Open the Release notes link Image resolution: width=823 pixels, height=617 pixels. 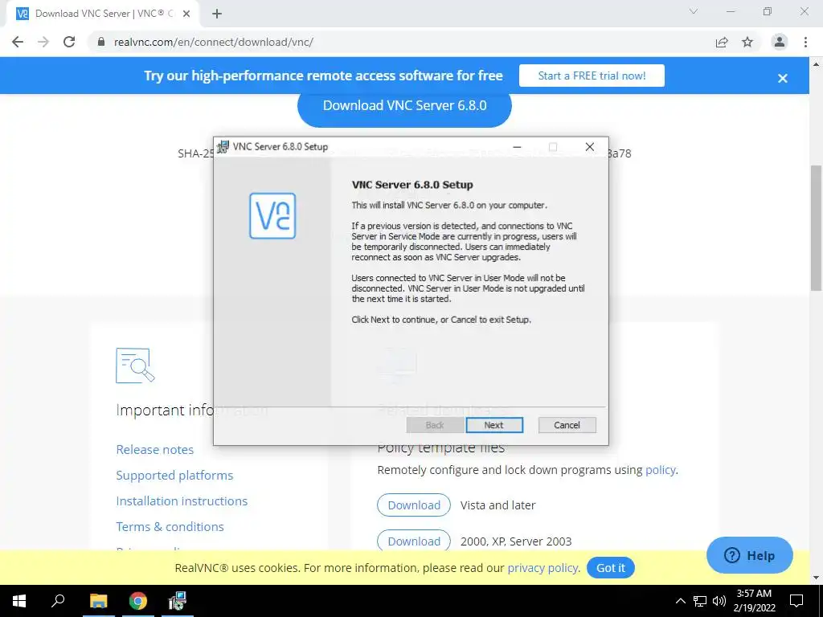155,450
